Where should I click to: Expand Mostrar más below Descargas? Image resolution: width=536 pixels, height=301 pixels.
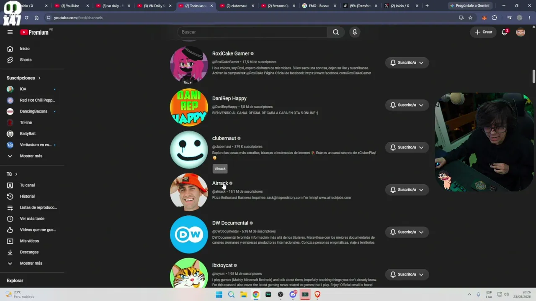coord(32,263)
